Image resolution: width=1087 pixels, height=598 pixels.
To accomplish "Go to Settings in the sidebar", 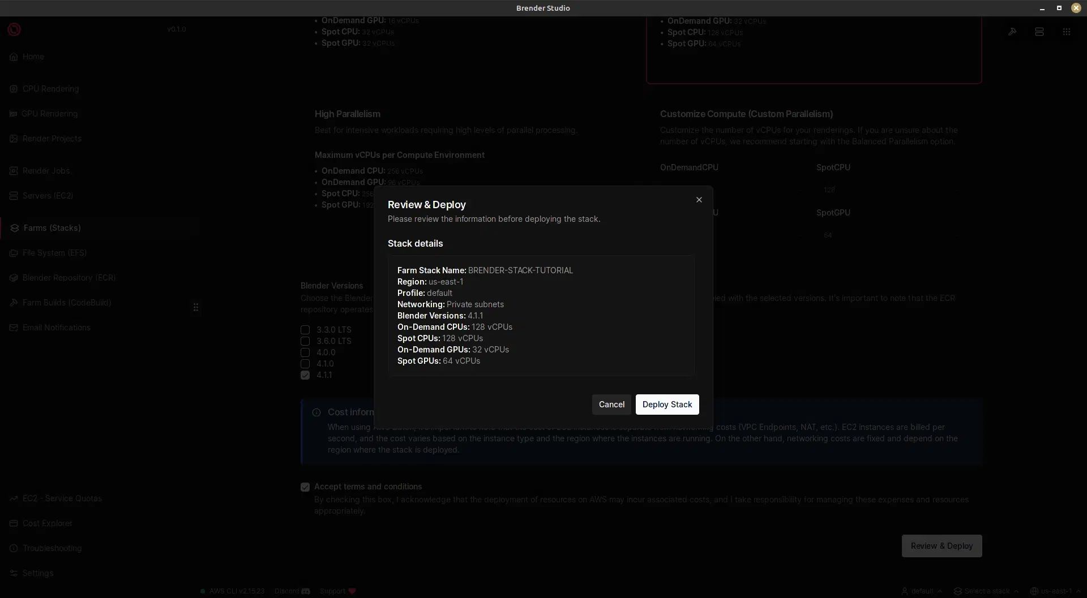I will click(x=14, y=573).
